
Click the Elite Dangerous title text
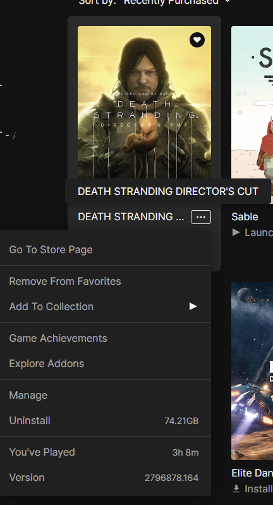[252, 473]
